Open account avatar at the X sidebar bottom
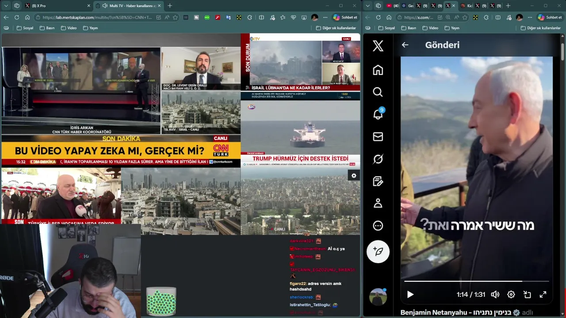 378,297
